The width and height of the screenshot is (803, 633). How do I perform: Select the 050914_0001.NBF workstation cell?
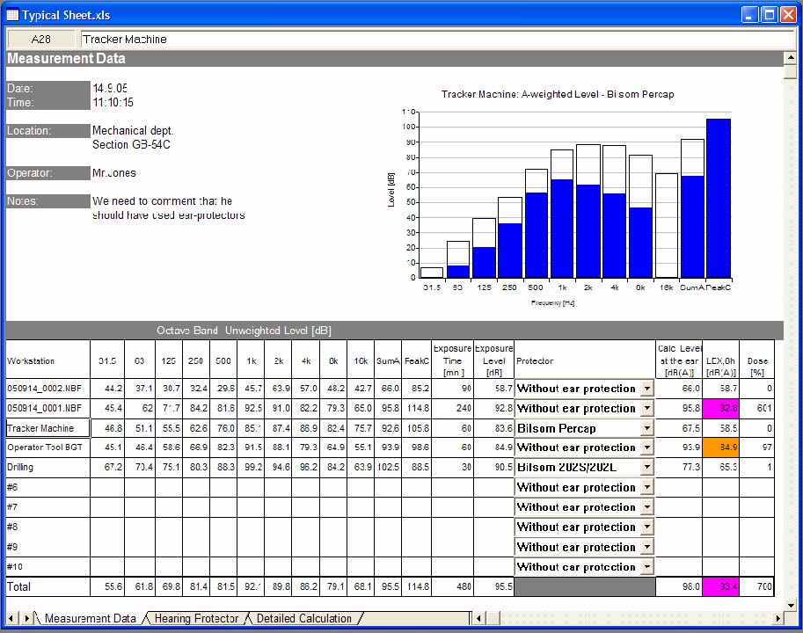click(48, 408)
